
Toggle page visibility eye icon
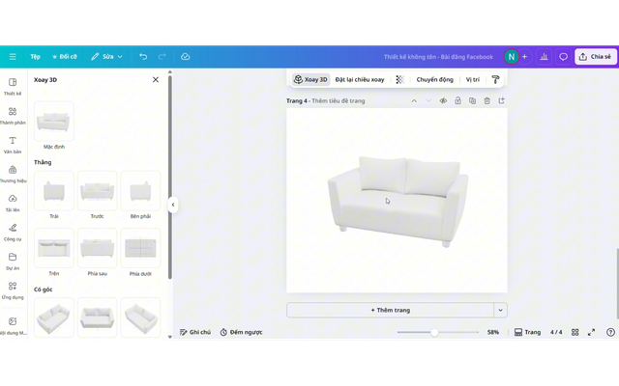tap(443, 100)
